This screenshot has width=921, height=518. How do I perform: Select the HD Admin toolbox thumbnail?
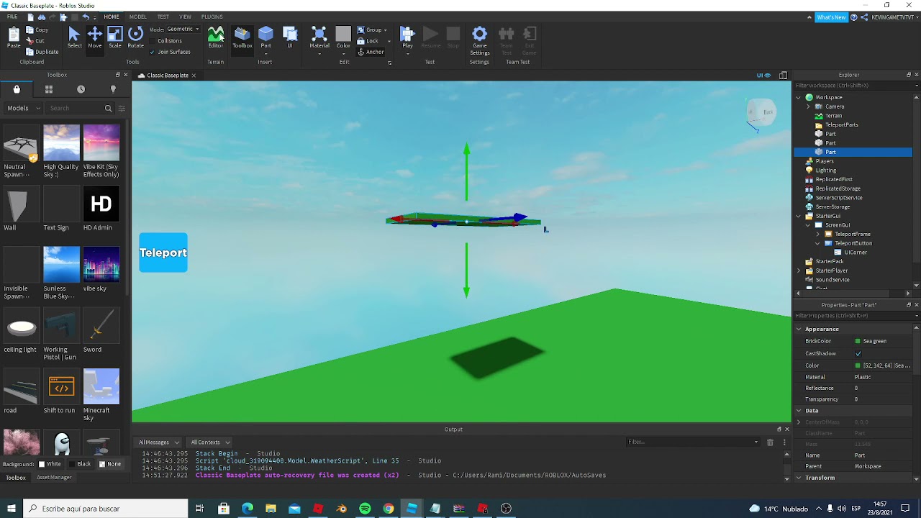(101, 204)
